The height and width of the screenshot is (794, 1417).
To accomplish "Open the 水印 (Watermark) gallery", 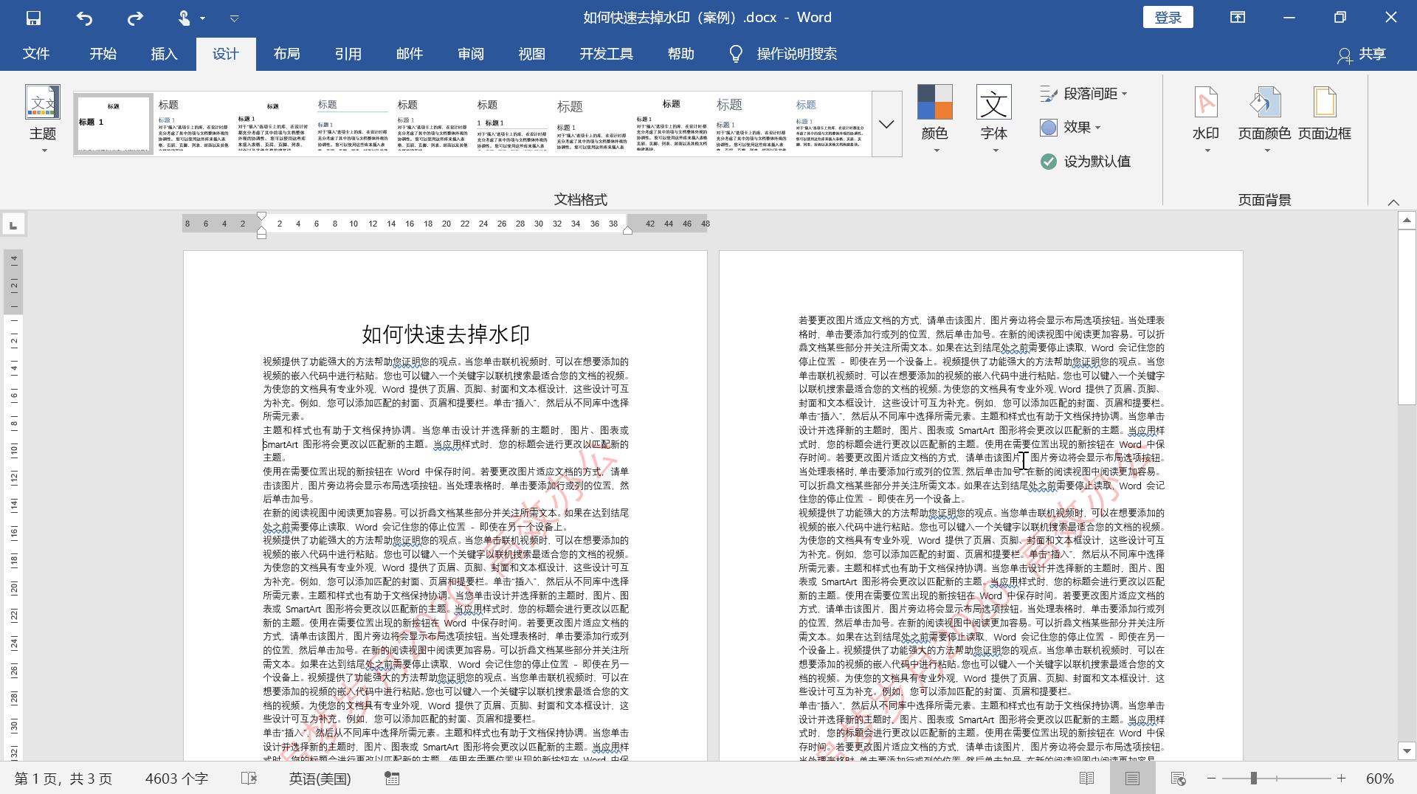I will pyautogui.click(x=1206, y=118).
